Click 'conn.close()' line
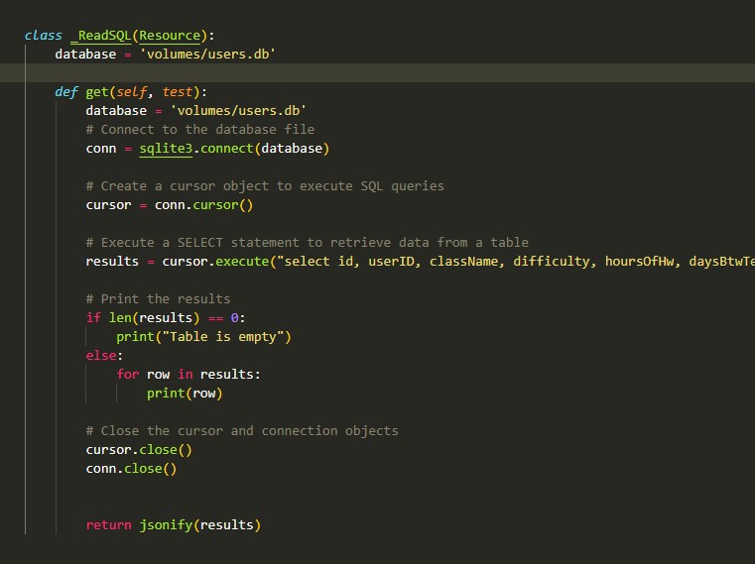 (131, 469)
